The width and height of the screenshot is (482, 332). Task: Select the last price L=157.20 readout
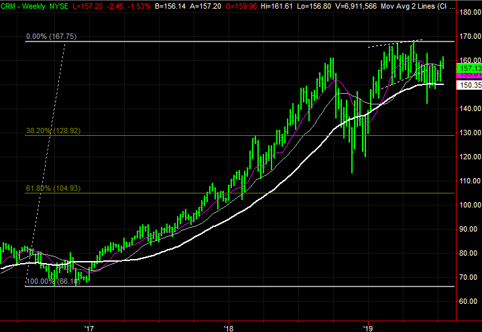(x=88, y=6)
